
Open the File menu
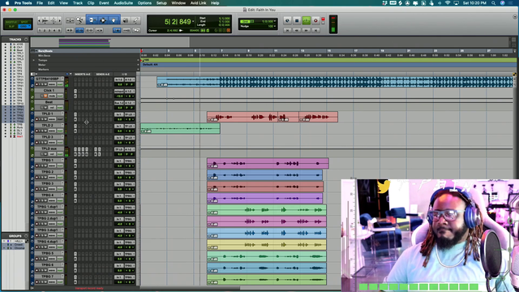40,3
